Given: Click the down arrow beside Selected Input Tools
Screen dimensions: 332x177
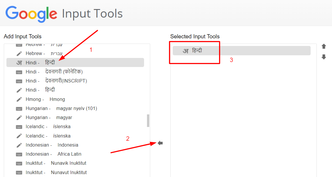Looking at the screenshot, I should click(x=324, y=57).
